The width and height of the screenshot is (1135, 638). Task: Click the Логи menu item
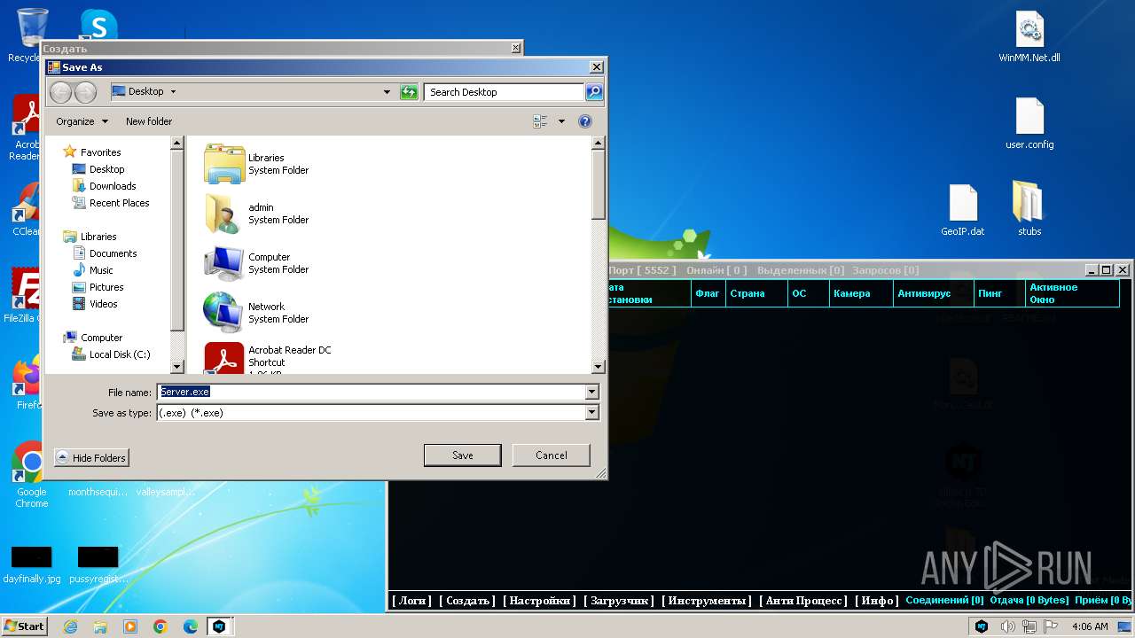click(x=412, y=600)
